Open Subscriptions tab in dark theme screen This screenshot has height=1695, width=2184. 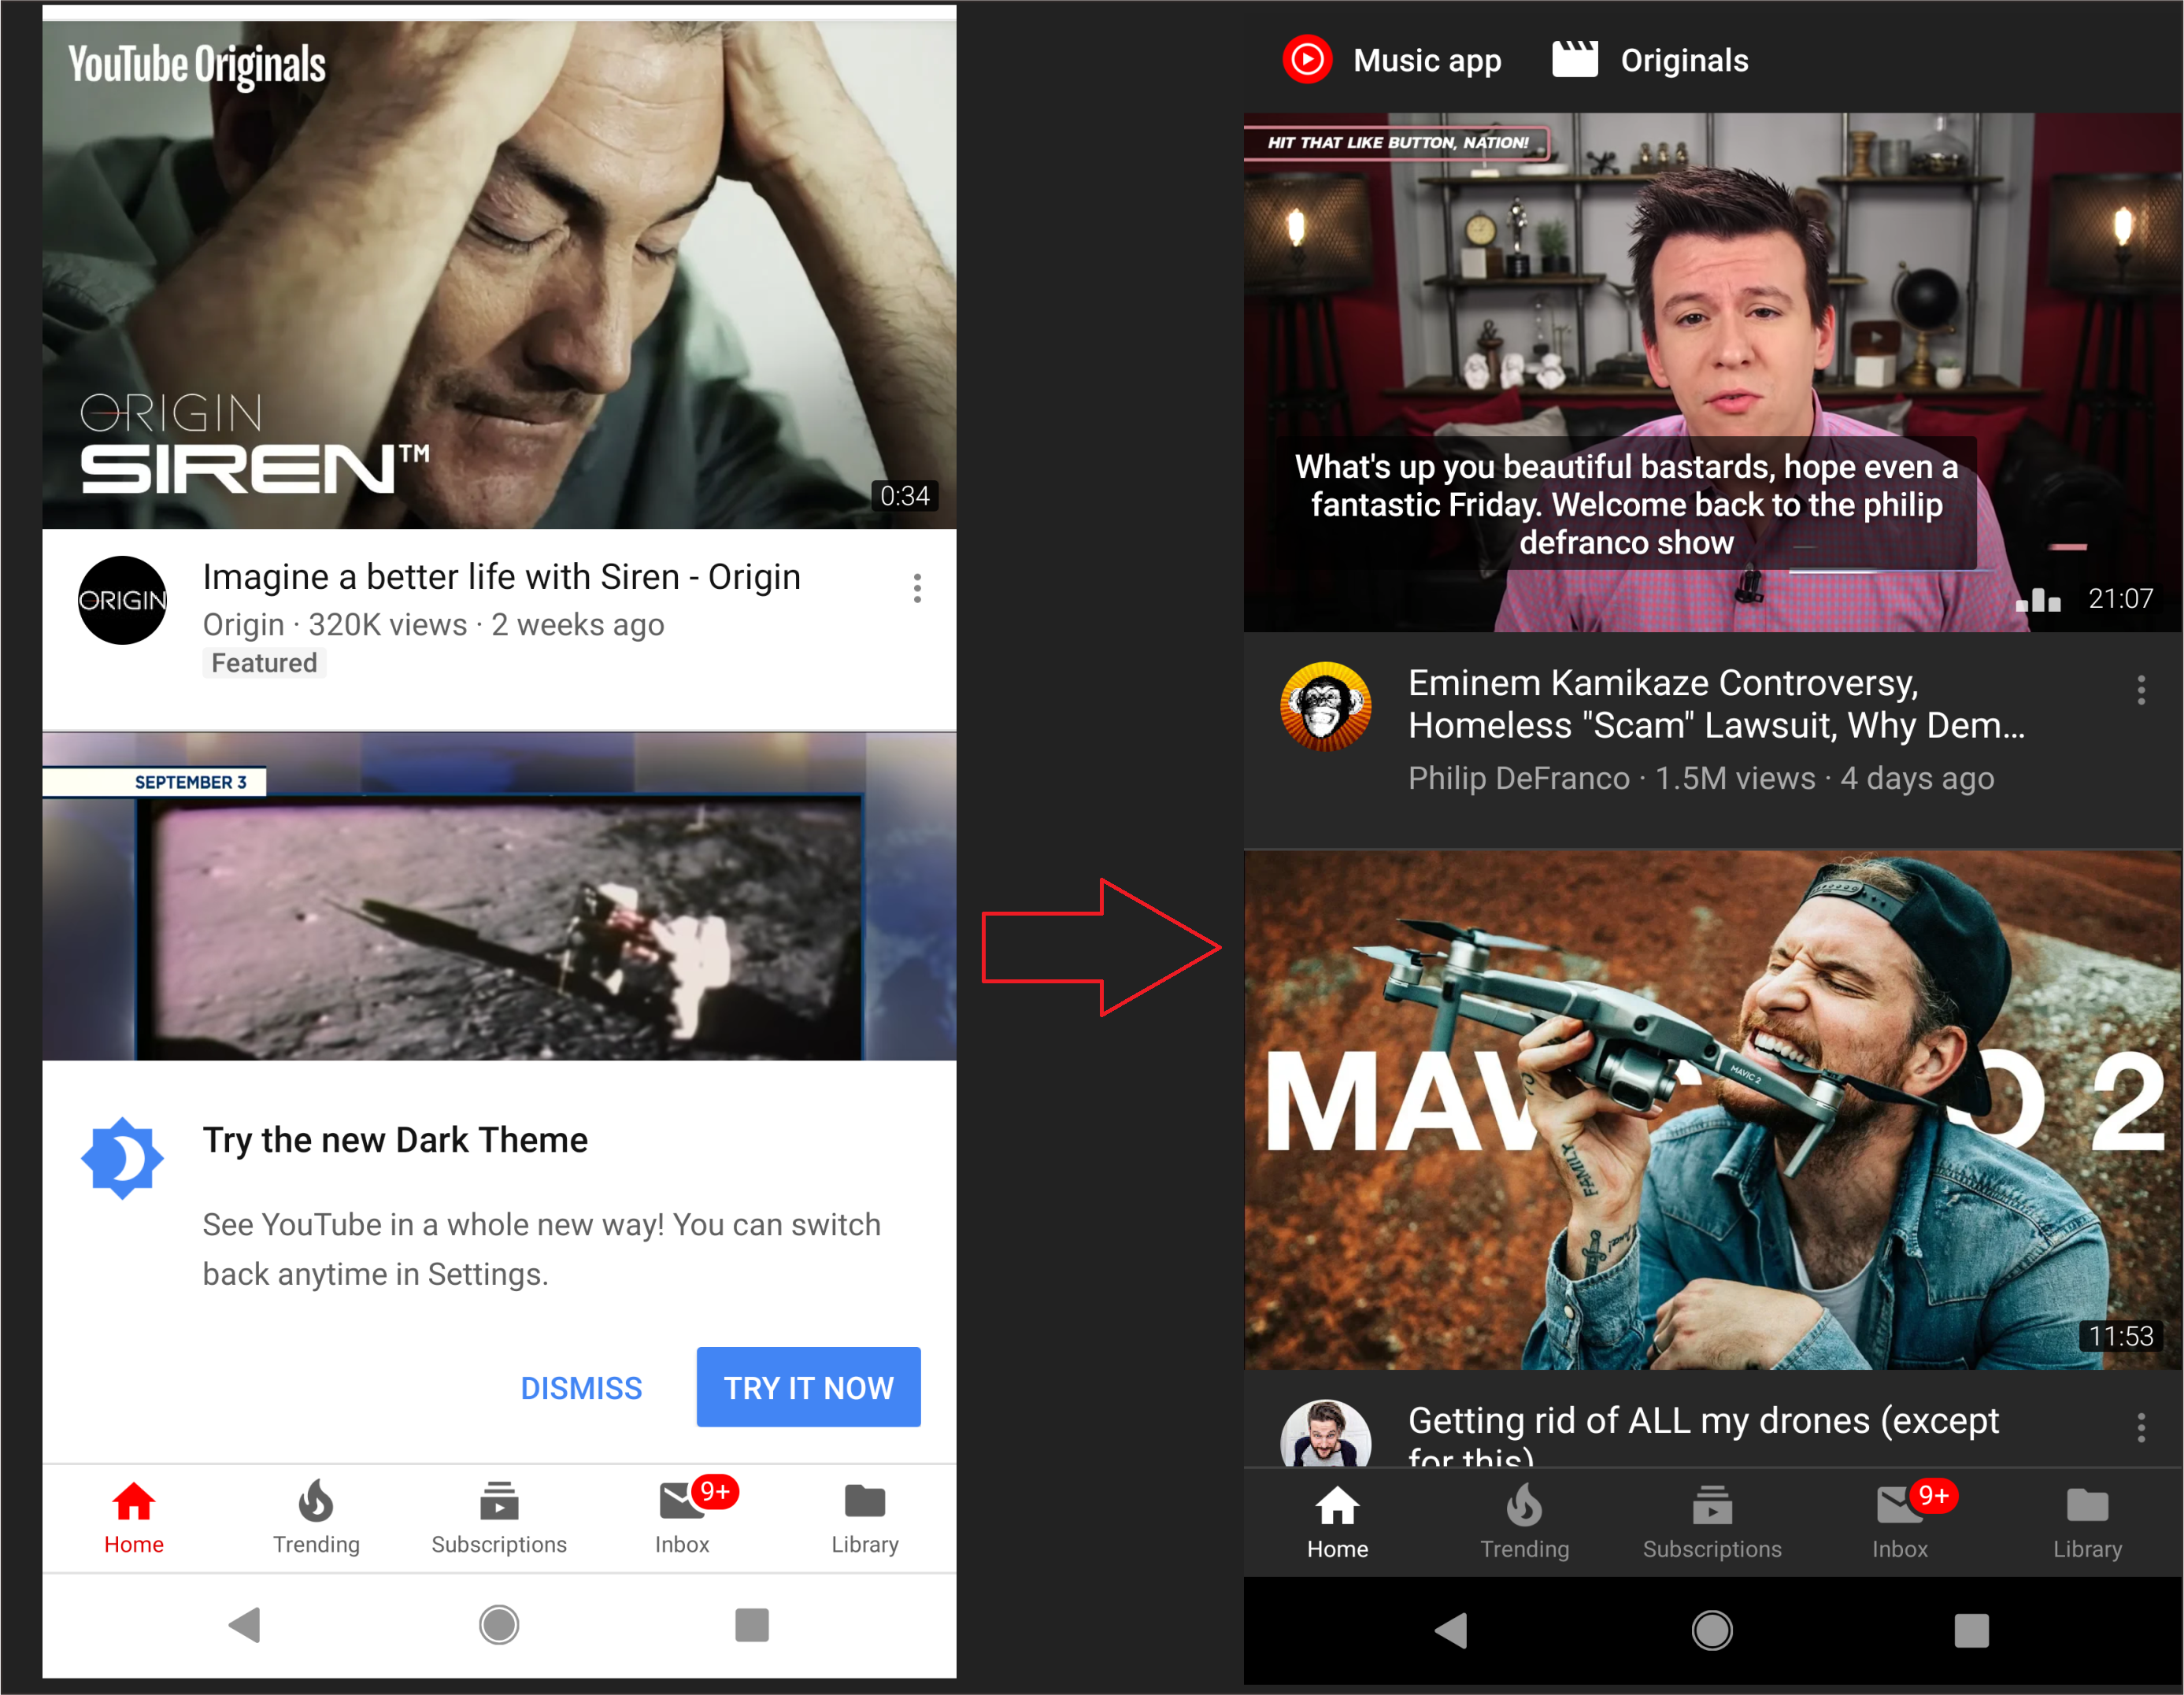tap(1712, 1523)
